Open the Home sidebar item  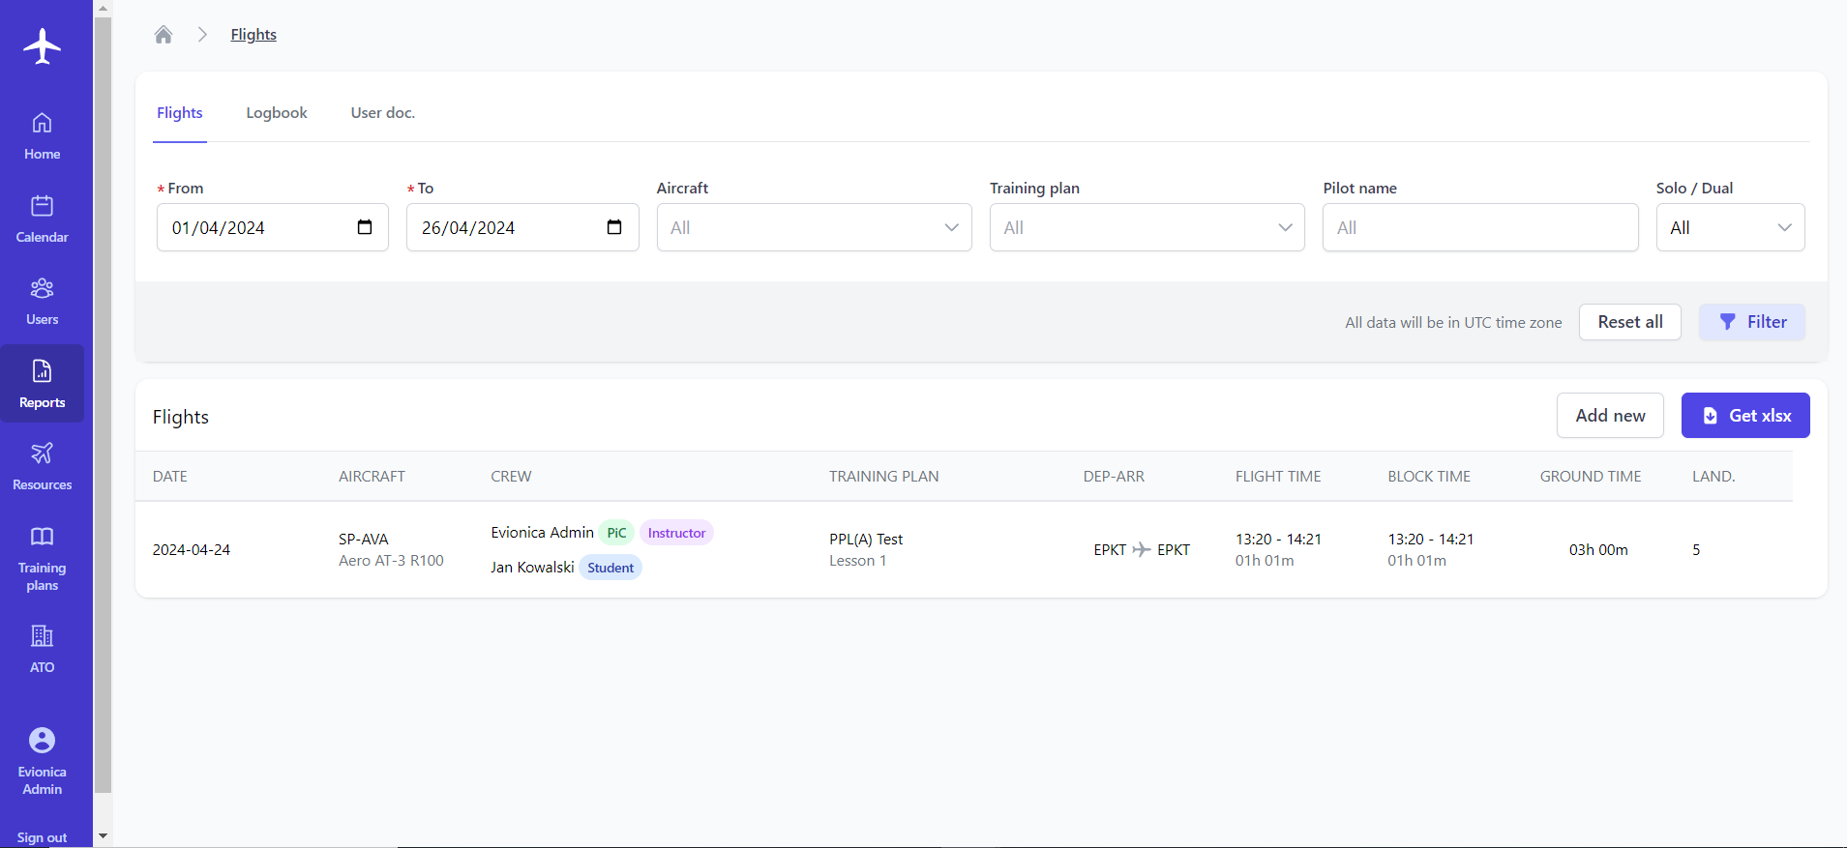click(42, 136)
